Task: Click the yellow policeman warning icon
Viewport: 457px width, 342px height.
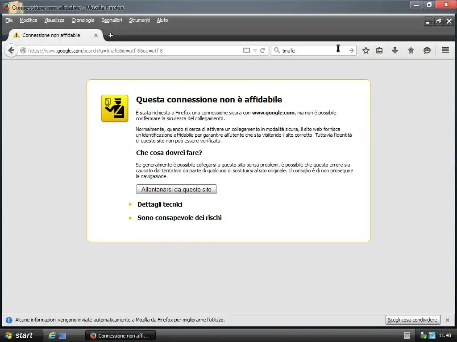Action: click(115, 108)
